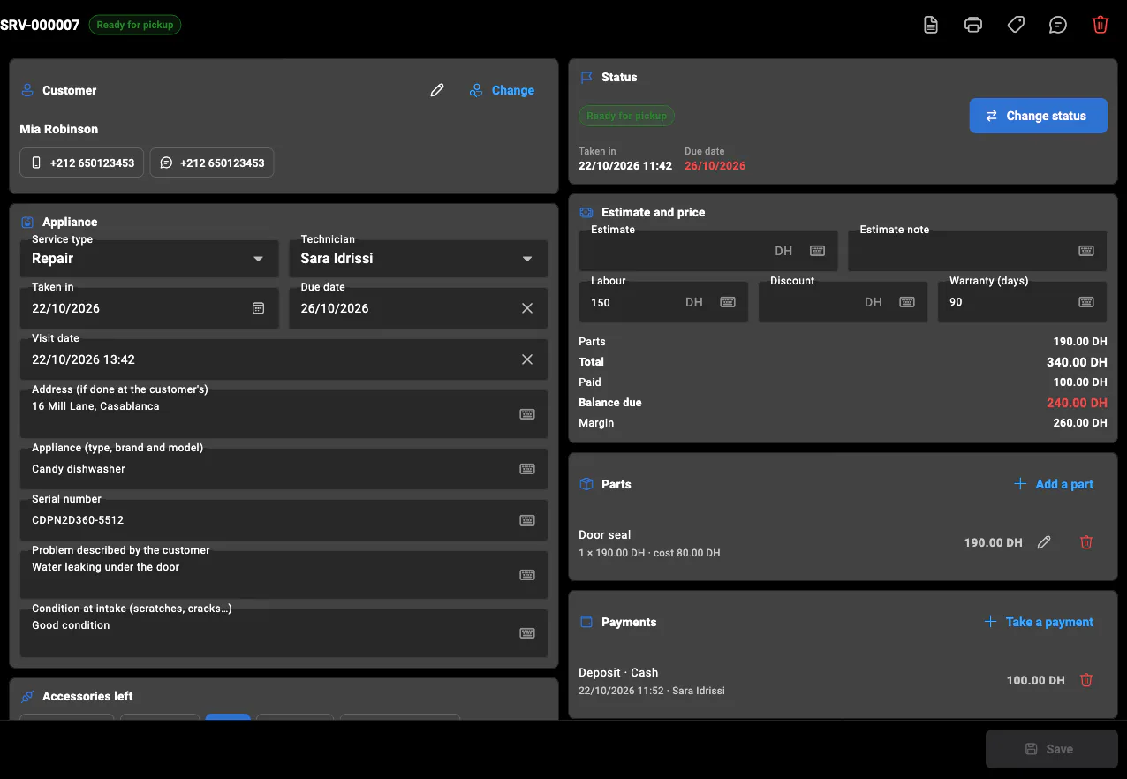The image size is (1127, 779).
Task: Call the customer's phone number button
Action: (x=82, y=163)
